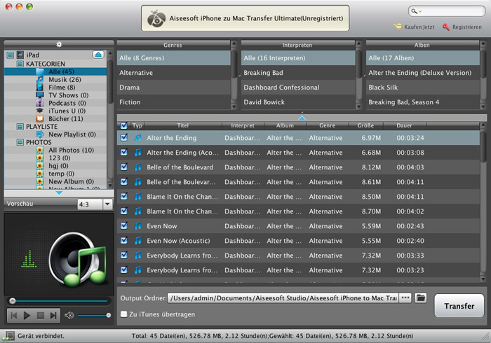Click music note icon of Even Now row

pos(137,226)
